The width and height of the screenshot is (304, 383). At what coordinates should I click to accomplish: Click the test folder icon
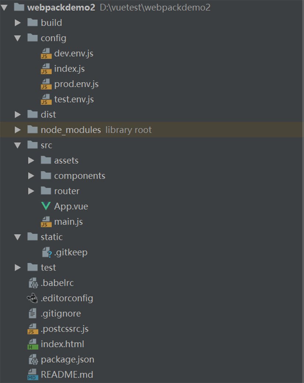click(32, 267)
